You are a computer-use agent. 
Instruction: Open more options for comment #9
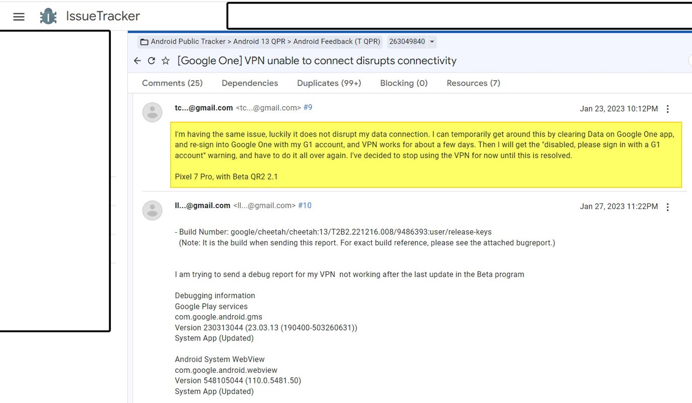tap(668, 109)
